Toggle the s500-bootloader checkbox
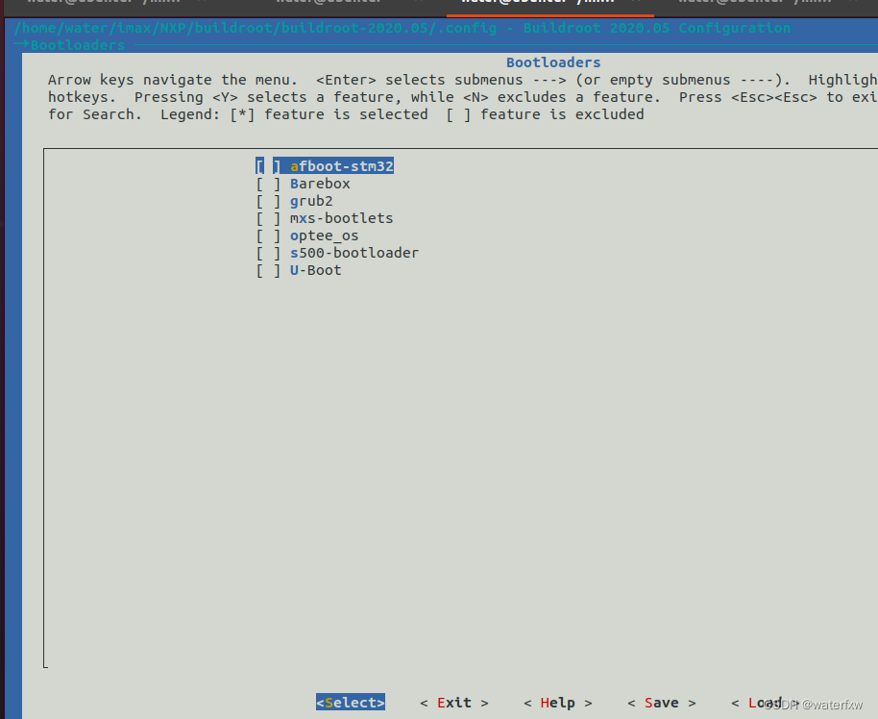878x719 pixels. pos(268,254)
